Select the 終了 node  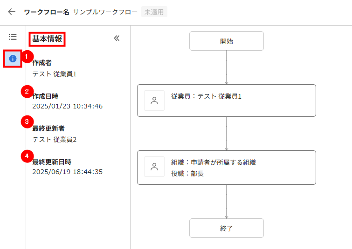[x=227, y=228]
